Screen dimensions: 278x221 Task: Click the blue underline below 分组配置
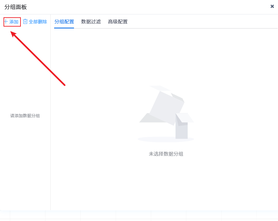point(64,28)
